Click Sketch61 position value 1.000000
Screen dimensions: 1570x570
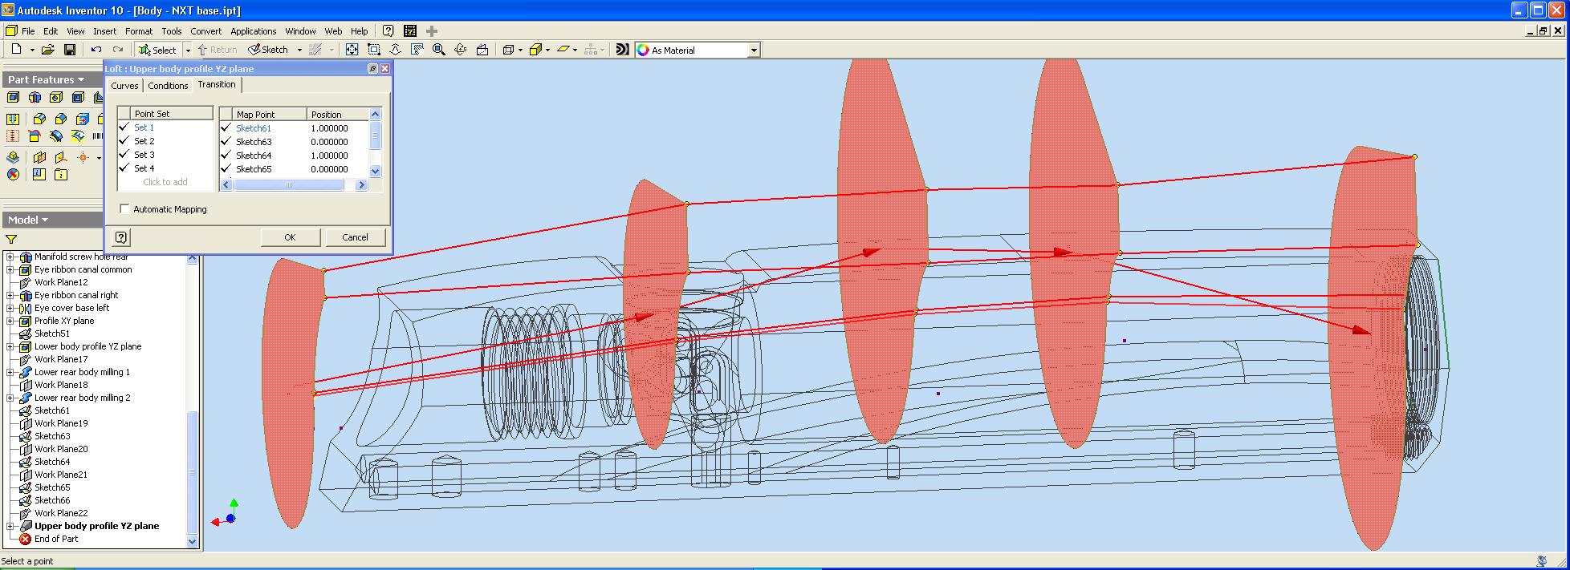329,128
